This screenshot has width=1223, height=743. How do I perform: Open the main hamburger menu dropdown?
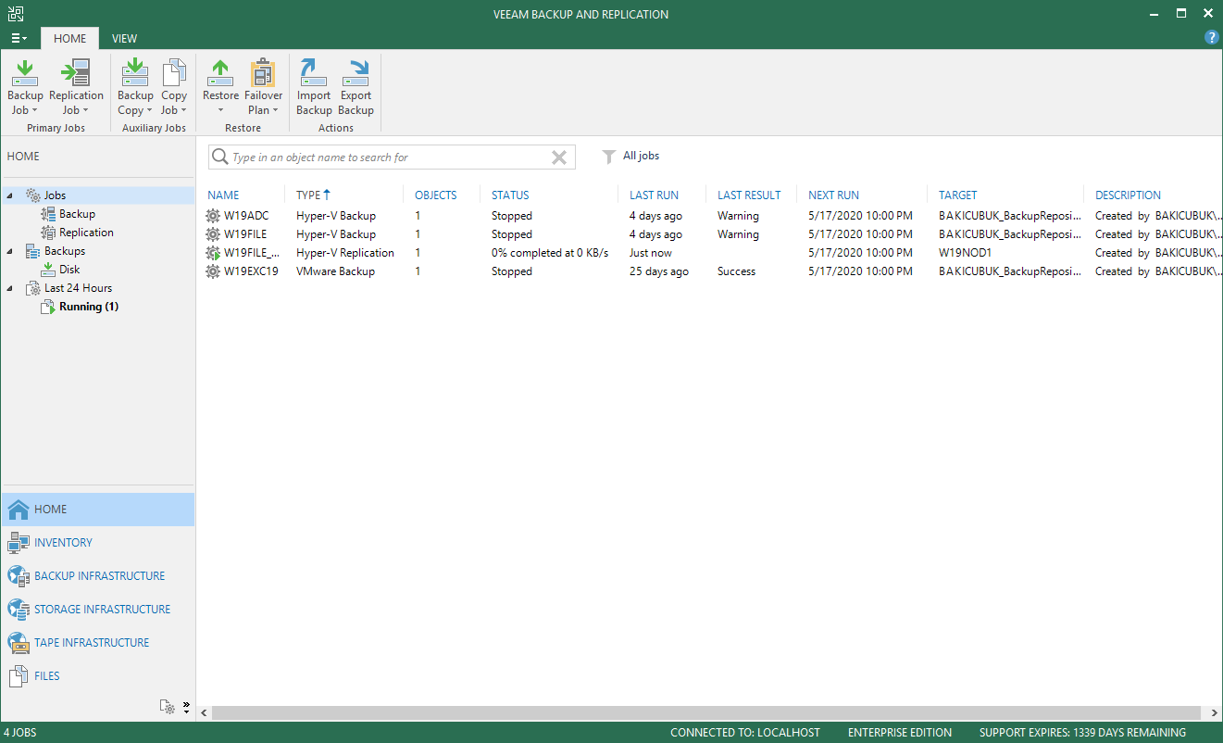click(19, 38)
